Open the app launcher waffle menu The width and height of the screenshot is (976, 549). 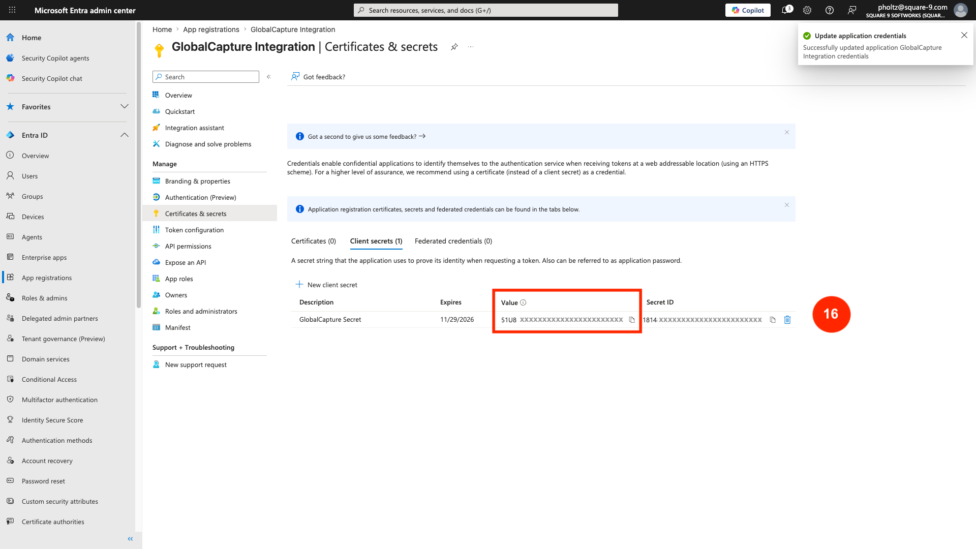point(12,10)
